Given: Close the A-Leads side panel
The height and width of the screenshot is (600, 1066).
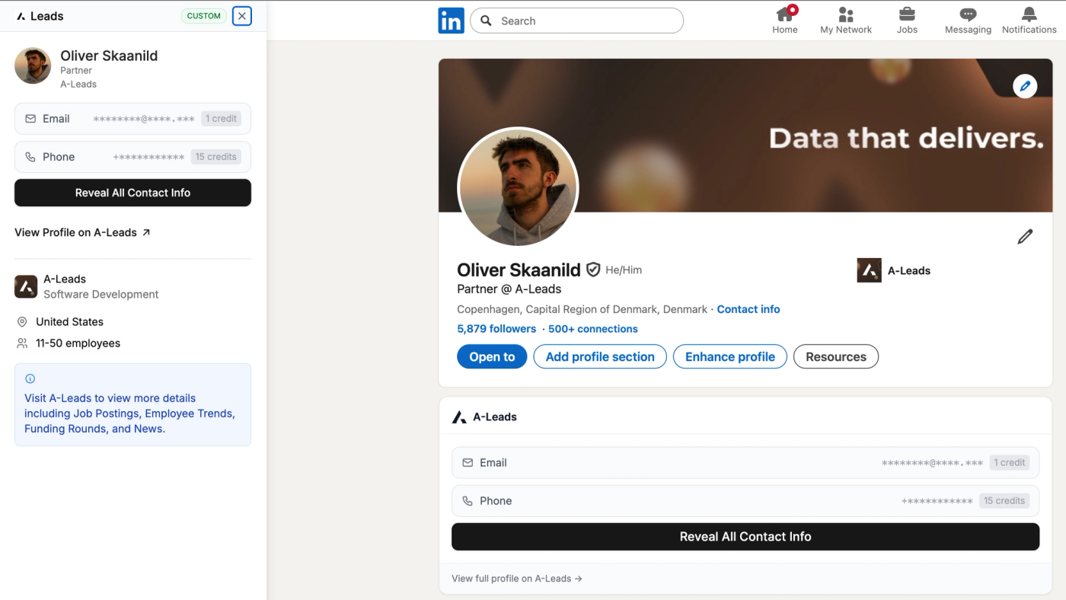Looking at the screenshot, I should [x=242, y=16].
